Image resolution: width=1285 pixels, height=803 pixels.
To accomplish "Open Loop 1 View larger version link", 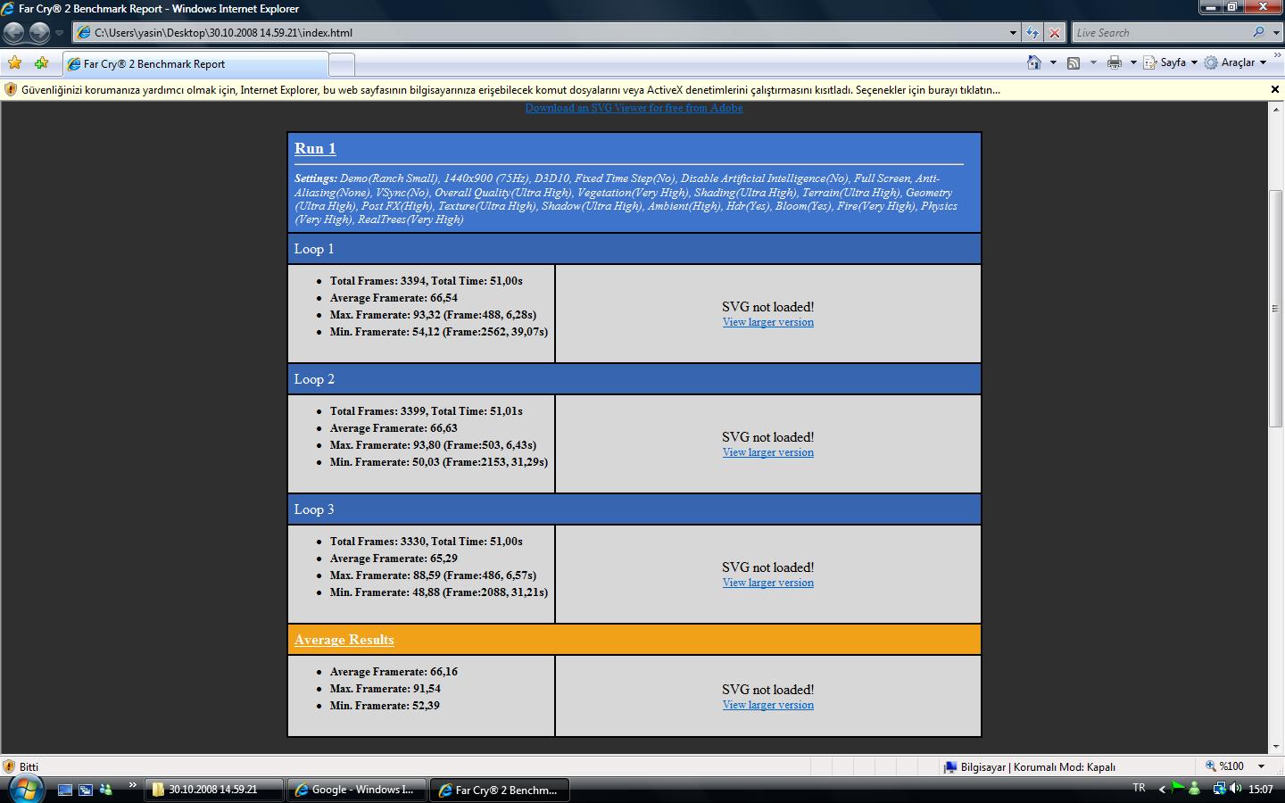I will [768, 322].
